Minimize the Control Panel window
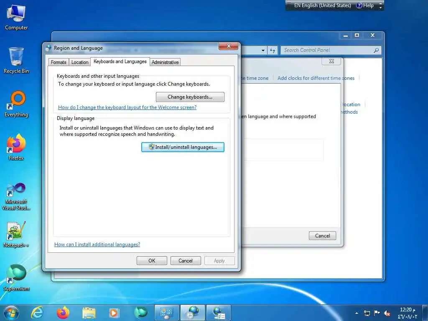 tap(346, 36)
